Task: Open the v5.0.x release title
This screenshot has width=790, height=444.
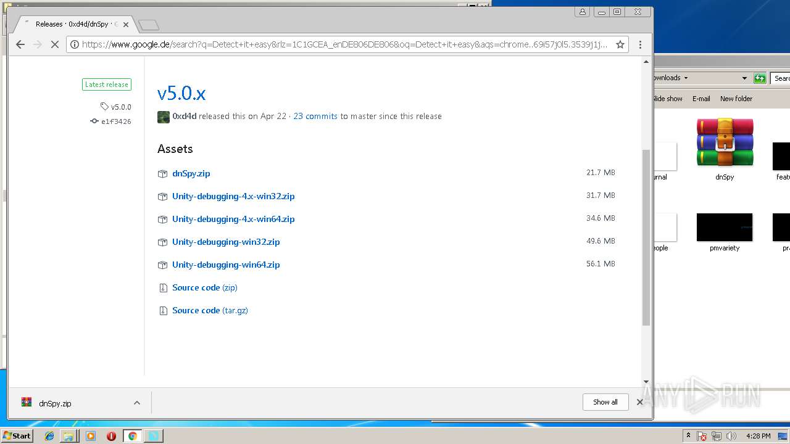Action: (x=181, y=93)
